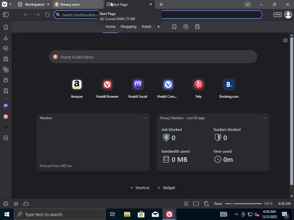Select the Home start page tab
The width and height of the screenshot is (294, 220).
click(x=110, y=27)
